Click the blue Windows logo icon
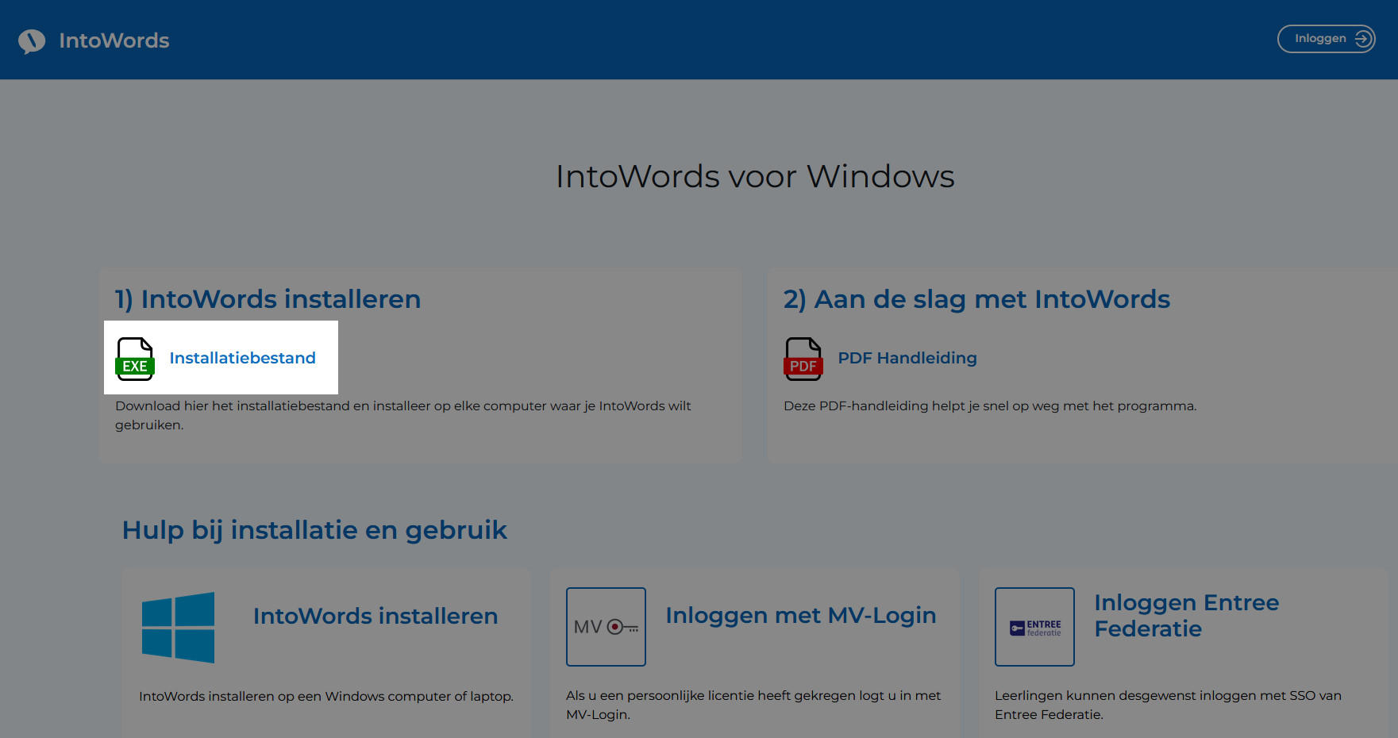This screenshot has height=738, width=1398. [178, 627]
